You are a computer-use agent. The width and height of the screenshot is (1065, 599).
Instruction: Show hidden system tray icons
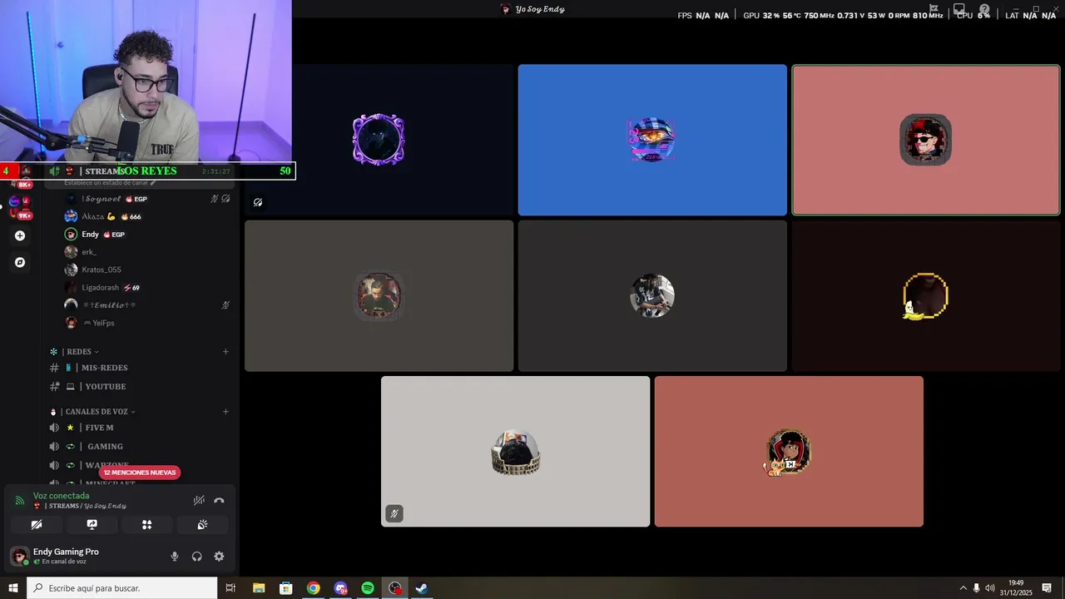click(963, 588)
